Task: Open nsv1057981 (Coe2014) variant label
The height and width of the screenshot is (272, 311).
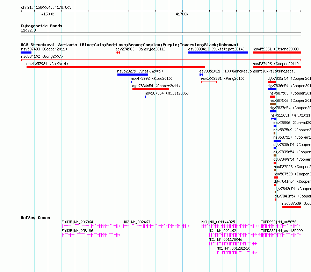Action: coord(47,64)
